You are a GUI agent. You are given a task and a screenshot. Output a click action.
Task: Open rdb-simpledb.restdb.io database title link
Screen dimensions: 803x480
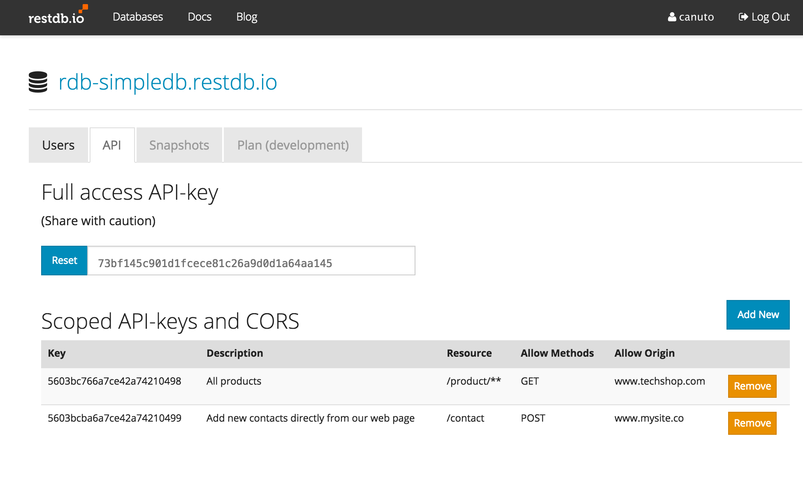(x=168, y=82)
